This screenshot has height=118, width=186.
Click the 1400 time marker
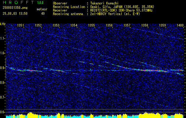(x=180, y=25)
